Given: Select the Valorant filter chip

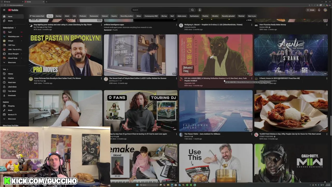Looking at the screenshot, I should coord(105,16).
